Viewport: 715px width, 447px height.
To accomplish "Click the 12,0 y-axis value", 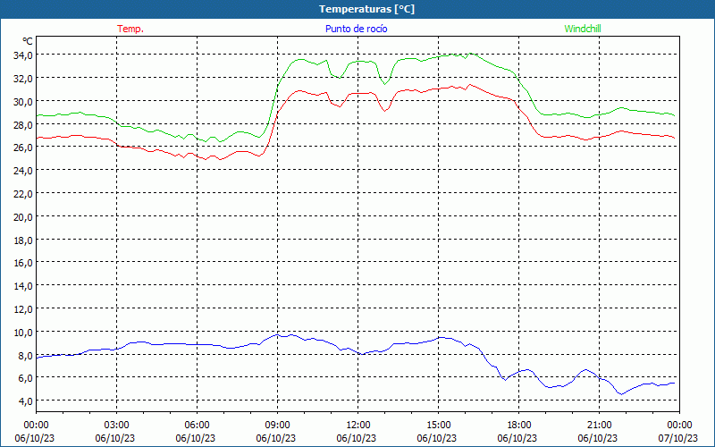I will pyautogui.click(x=23, y=309).
